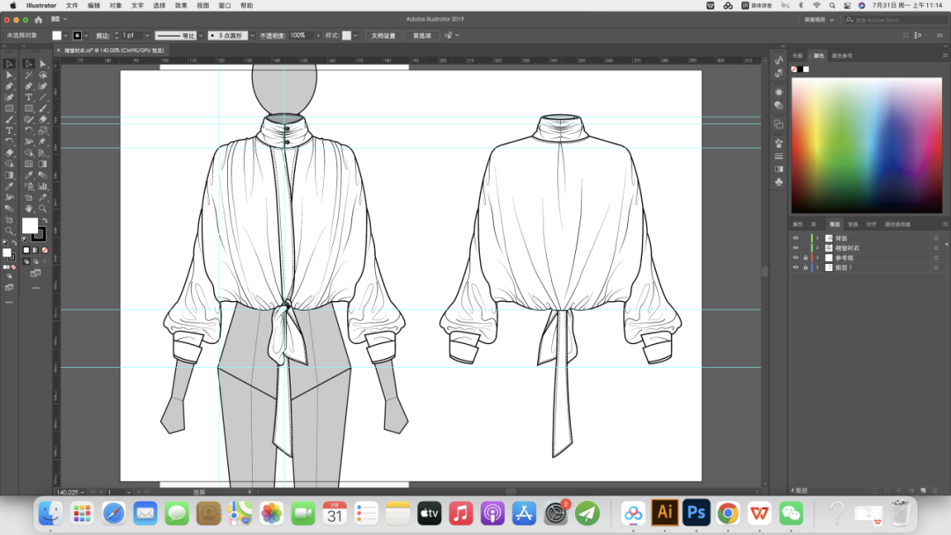Open the 5 点圆形 brush definition dropdown
This screenshot has width=951, height=535.
pyautogui.click(x=253, y=36)
